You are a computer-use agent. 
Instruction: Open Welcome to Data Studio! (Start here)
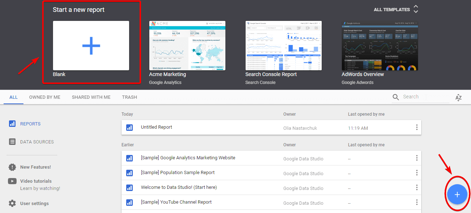pyautogui.click(x=271, y=187)
